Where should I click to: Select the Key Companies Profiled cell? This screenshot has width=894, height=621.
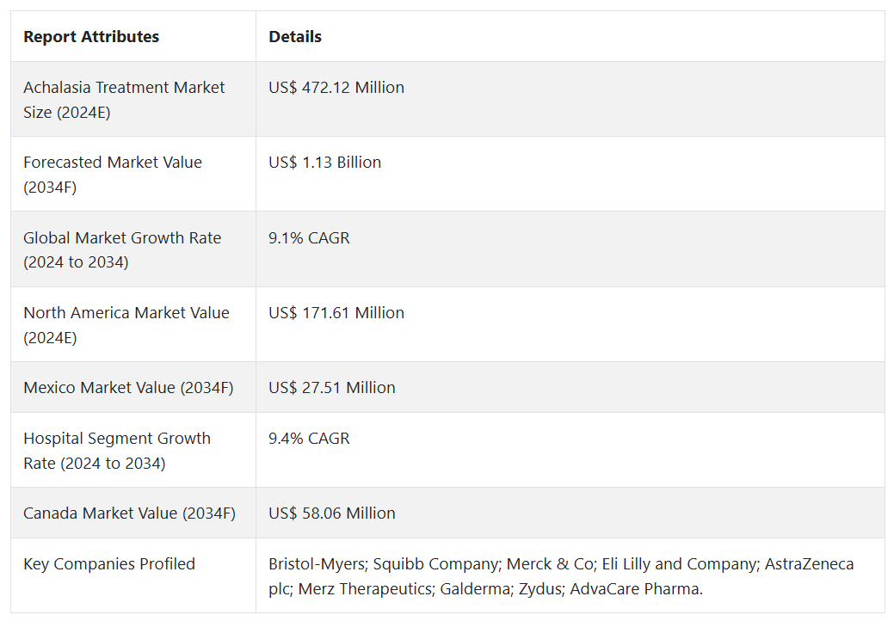click(x=109, y=564)
